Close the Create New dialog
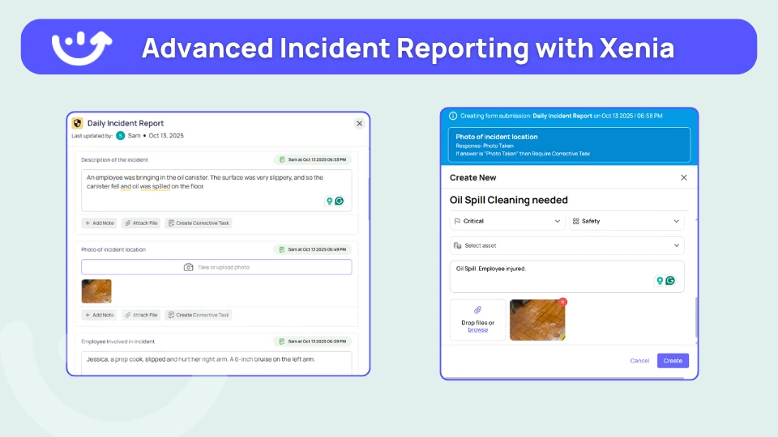 tap(684, 177)
